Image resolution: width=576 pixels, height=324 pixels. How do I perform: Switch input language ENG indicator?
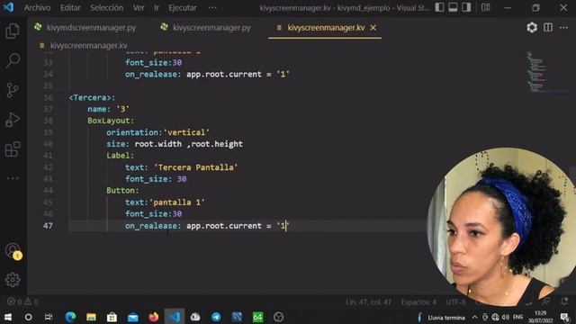pos(518,317)
